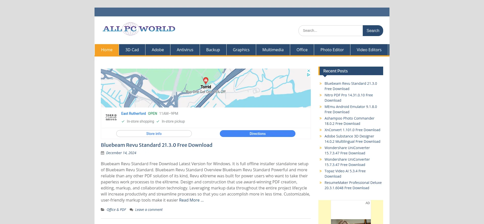Click the calendar icon beside December 14, 2024
This screenshot has height=224, width=484.
pos(102,153)
